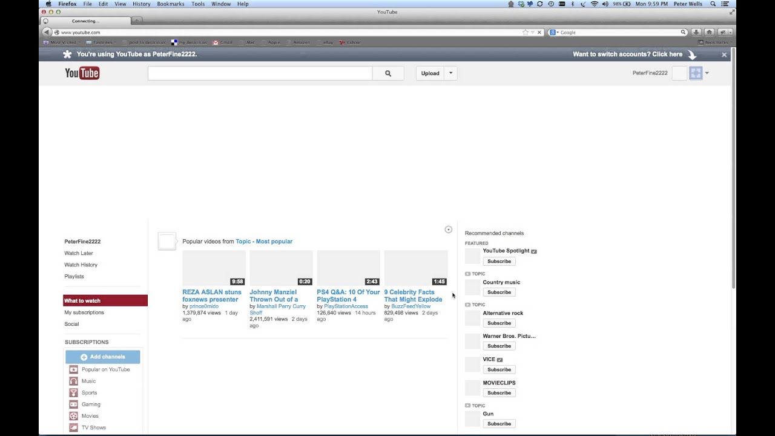Click the Firefox back button

coord(47,32)
